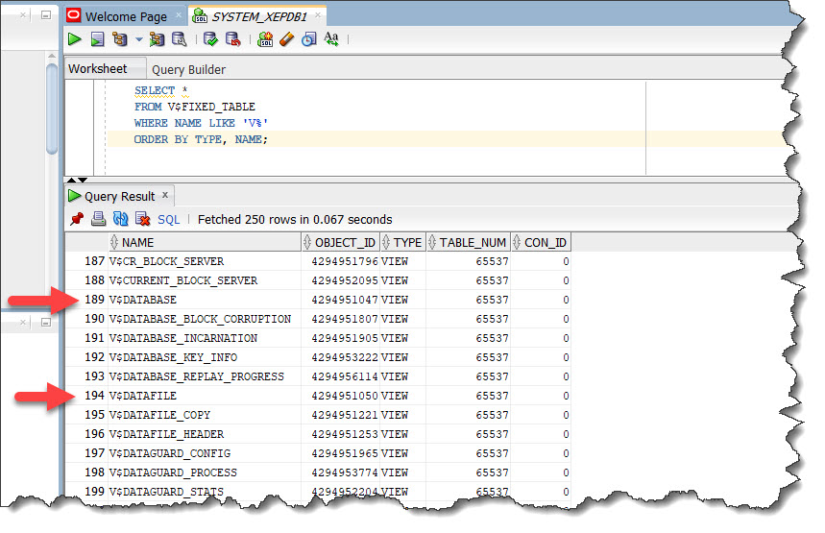
Task: Sort by the CON_ID column header
Action: [541, 243]
